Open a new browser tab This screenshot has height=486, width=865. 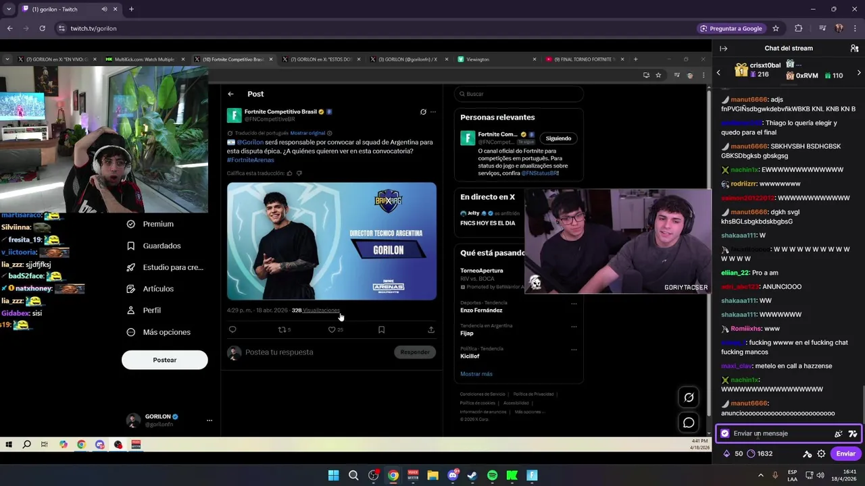131,9
